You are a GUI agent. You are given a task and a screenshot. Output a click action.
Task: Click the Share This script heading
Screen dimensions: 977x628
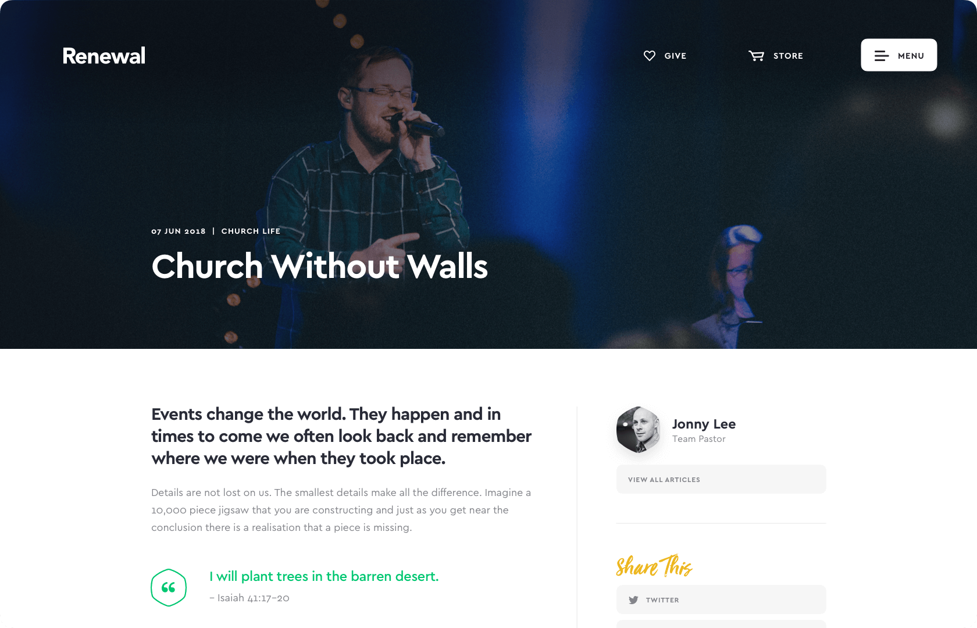[654, 565]
